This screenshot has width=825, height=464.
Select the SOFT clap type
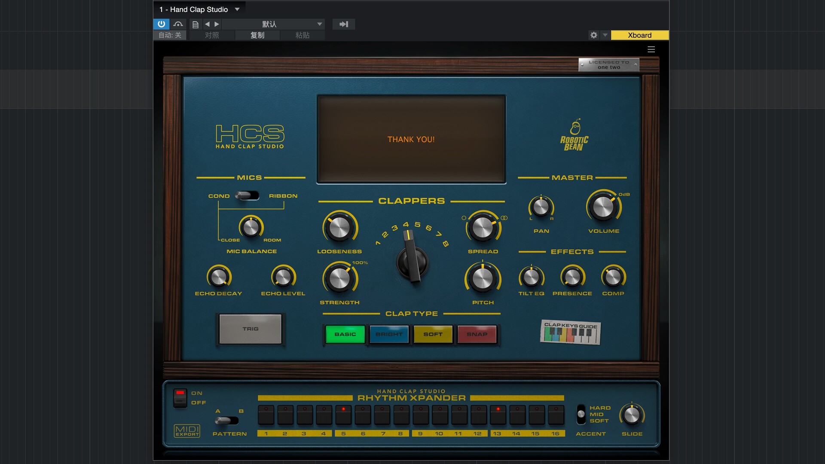click(x=433, y=334)
